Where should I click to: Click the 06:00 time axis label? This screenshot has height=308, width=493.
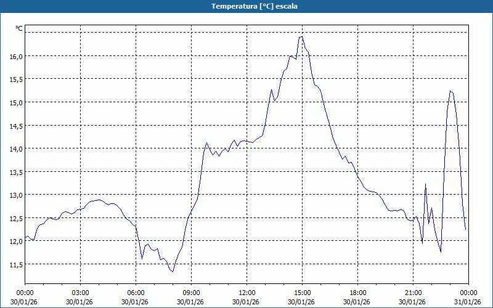pos(136,293)
